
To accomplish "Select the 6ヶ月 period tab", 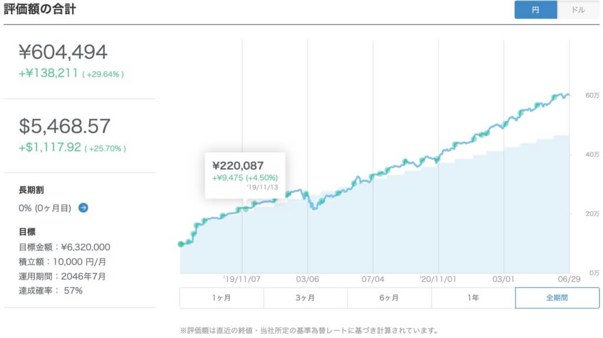I will tap(389, 297).
